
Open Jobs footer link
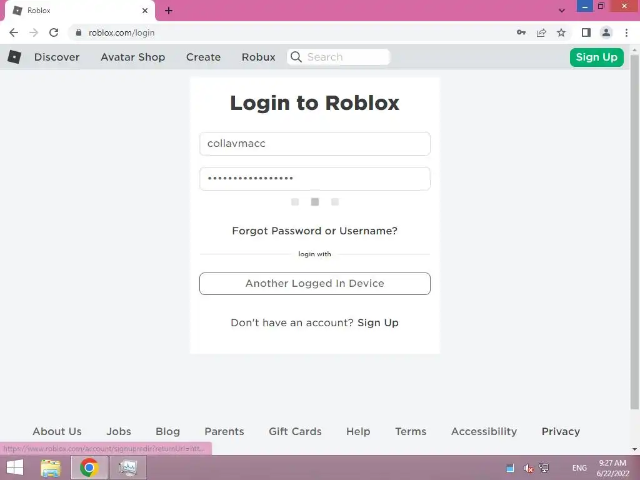pyautogui.click(x=119, y=431)
